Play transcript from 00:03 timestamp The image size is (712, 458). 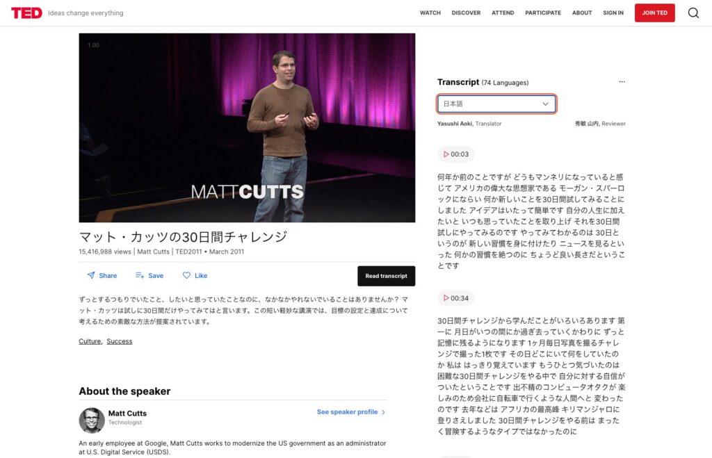click(x=456, y=154)
